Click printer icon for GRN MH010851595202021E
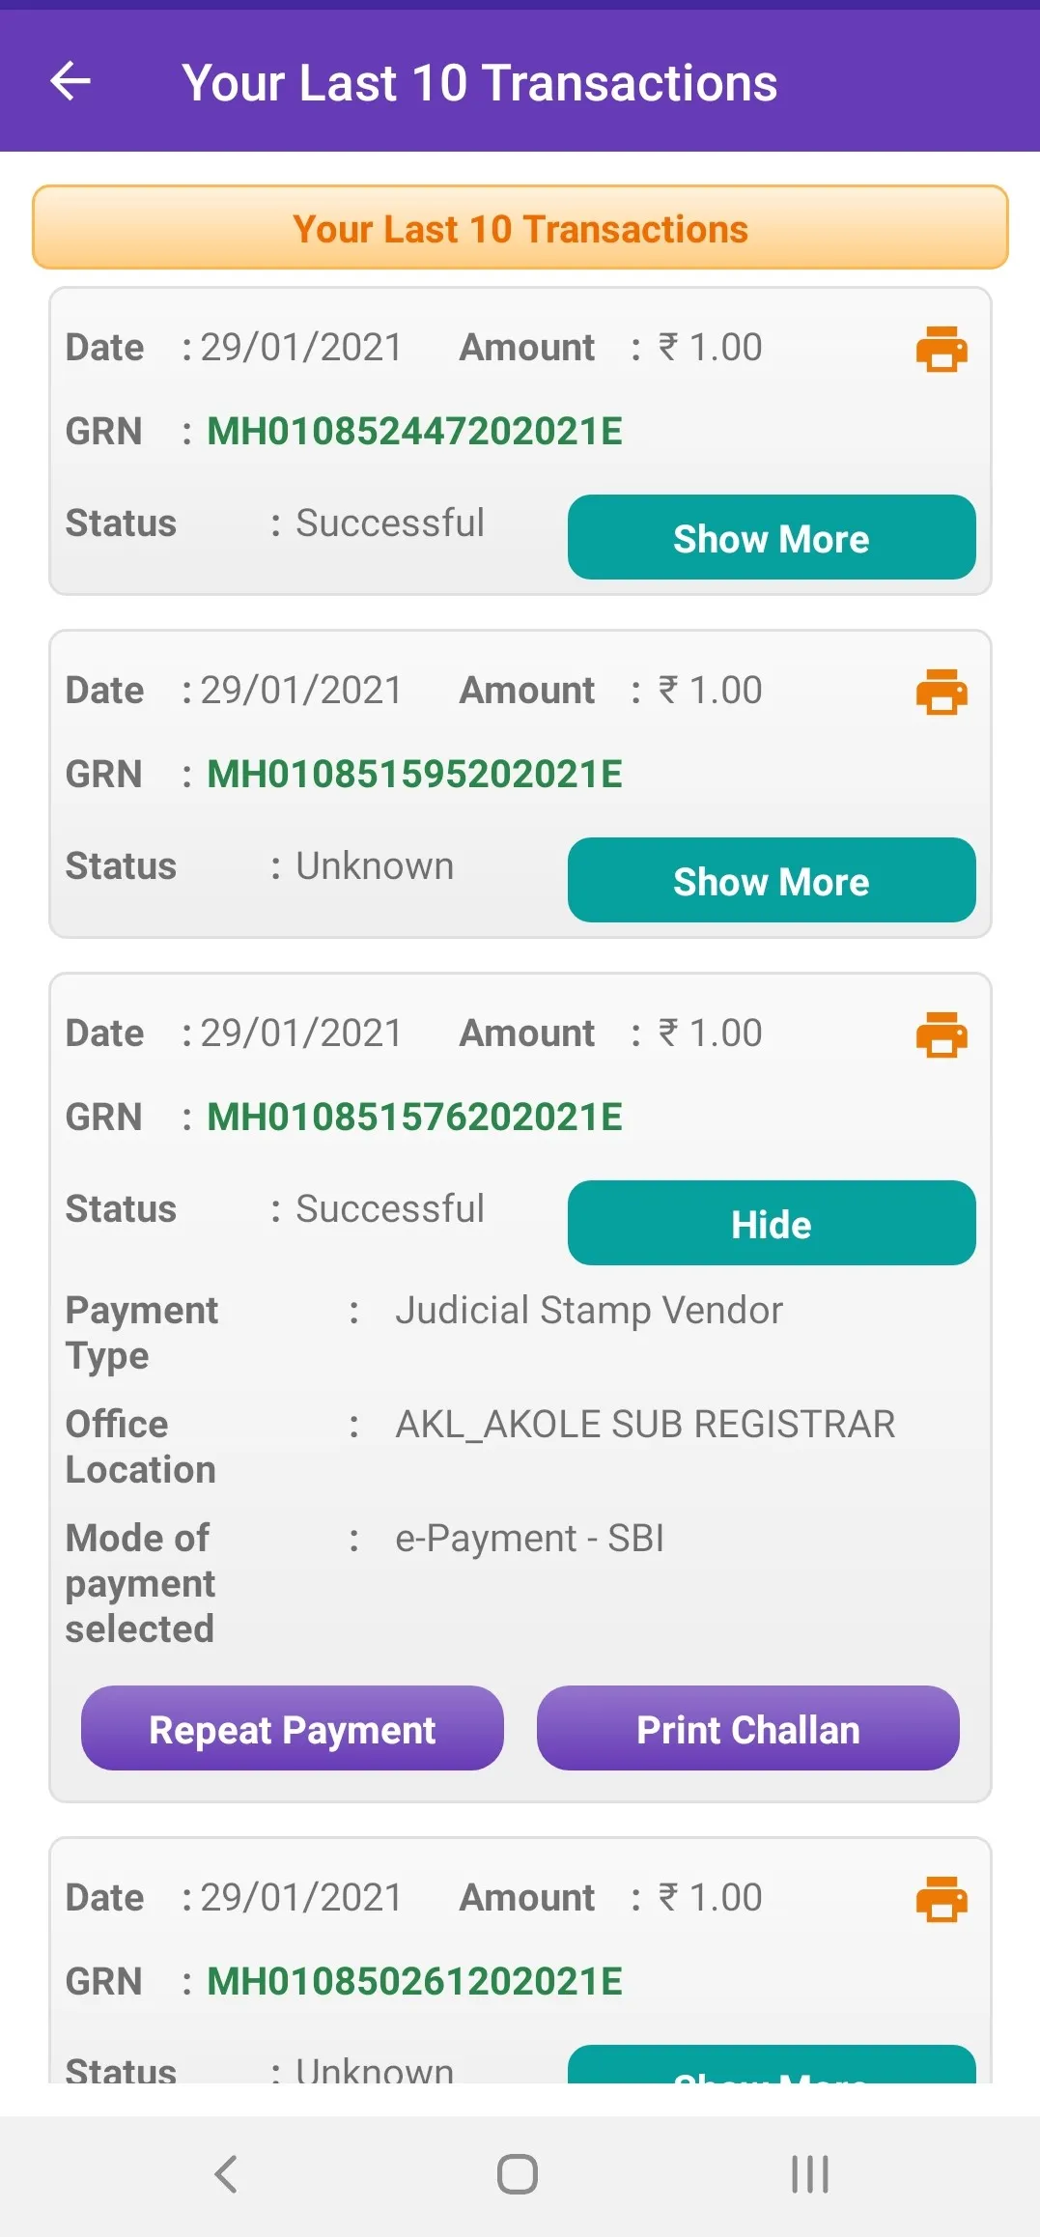 click(x=942, y=692)
